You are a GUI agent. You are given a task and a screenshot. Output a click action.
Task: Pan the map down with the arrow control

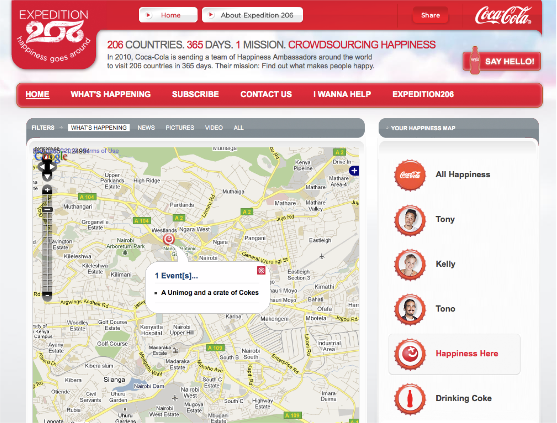[x=47, y=176]
